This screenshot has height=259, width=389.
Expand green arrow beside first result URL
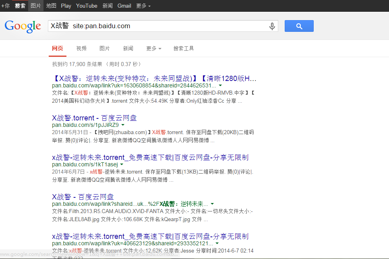click(220, 86)
